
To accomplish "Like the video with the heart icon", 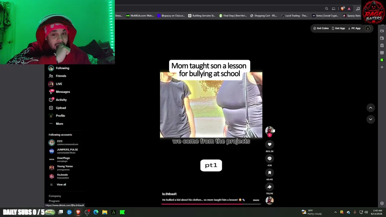I will (x=270, y=144).
